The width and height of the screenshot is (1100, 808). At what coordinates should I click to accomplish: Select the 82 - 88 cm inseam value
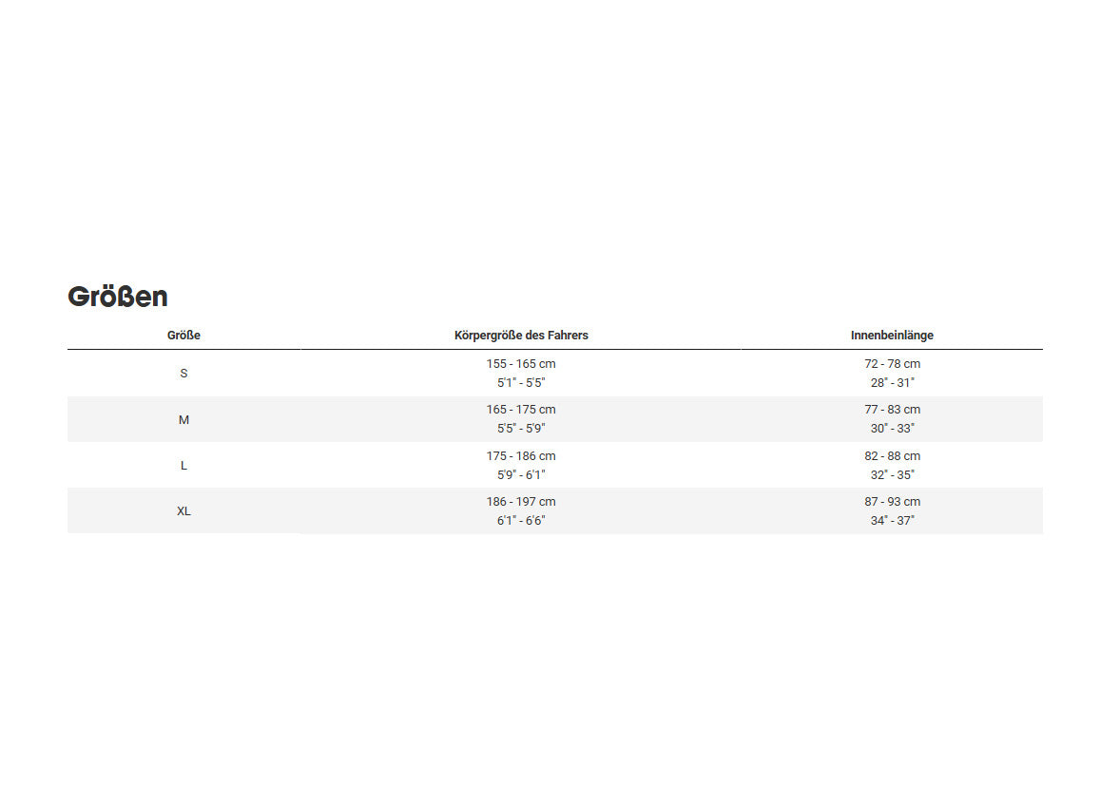pos(892,456)
